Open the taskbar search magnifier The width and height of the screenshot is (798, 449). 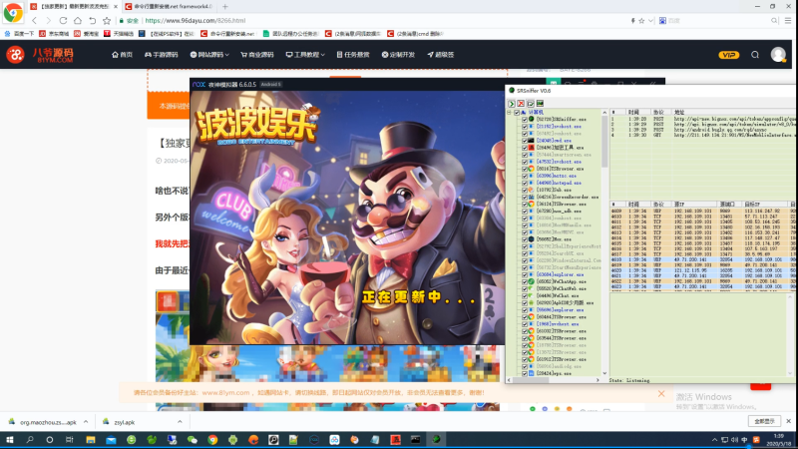click(x=30, y=440)
